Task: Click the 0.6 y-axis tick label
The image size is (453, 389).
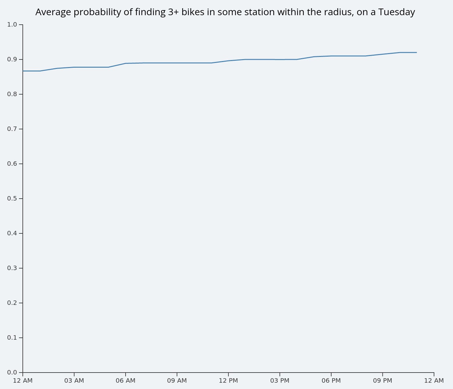Action: [12, 164]
